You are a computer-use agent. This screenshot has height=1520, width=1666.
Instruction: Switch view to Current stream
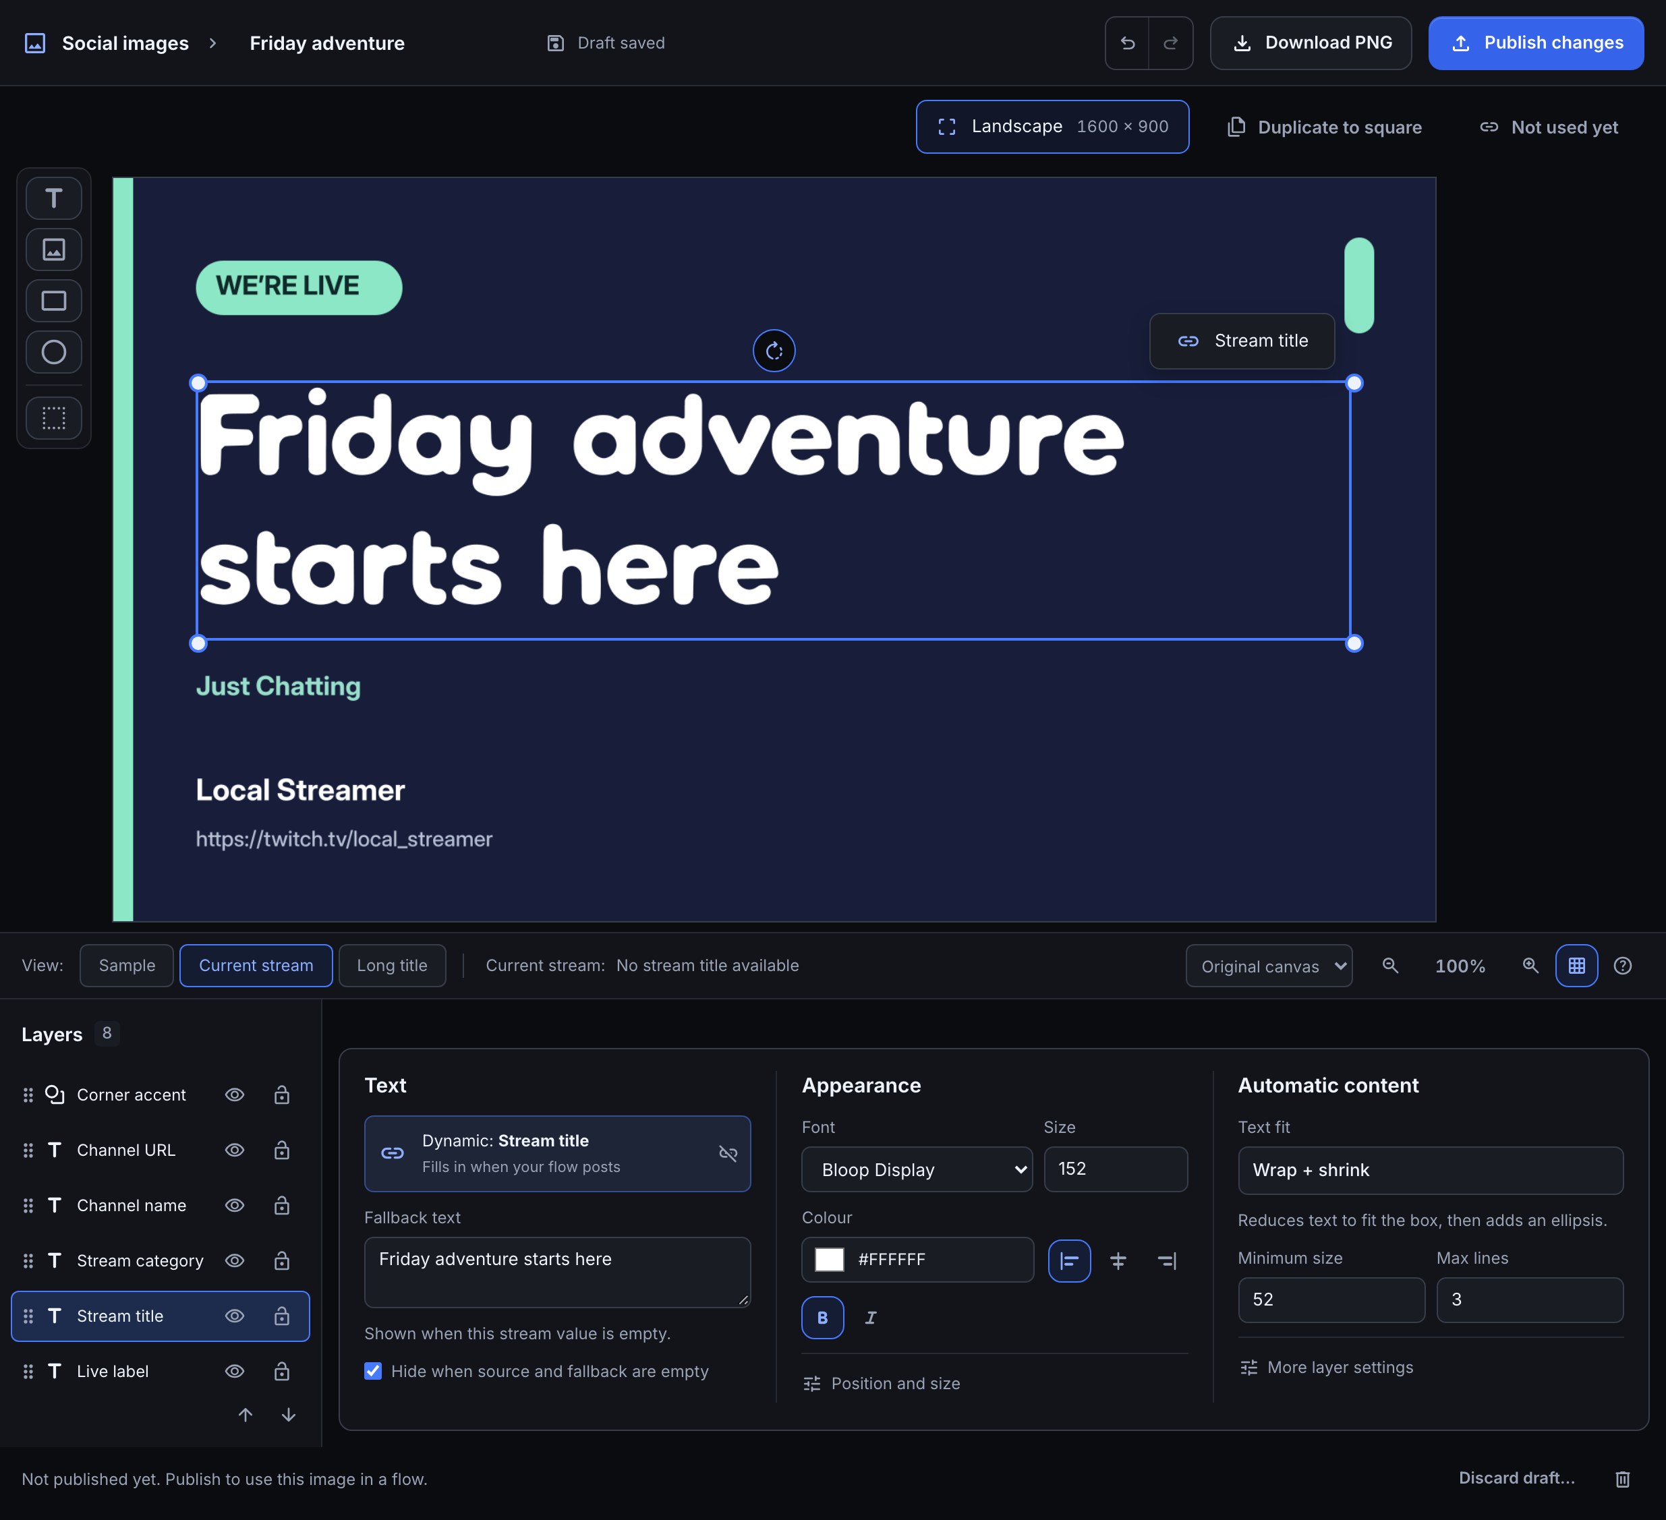256,966
